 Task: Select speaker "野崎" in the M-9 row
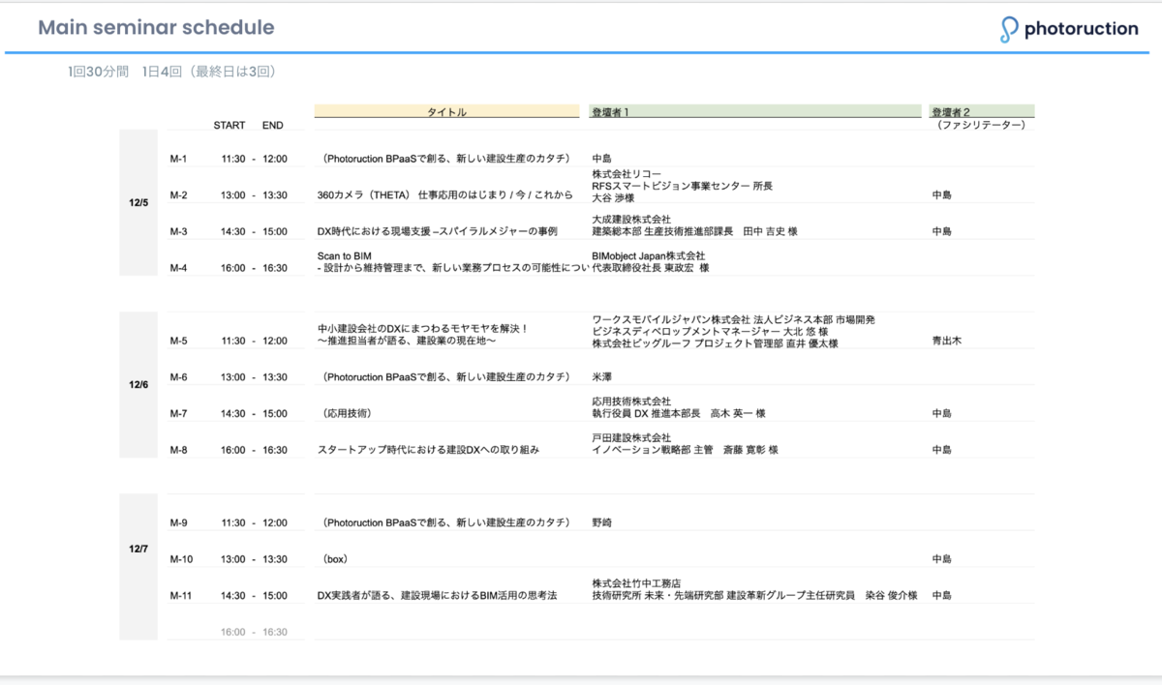(601, 522)
